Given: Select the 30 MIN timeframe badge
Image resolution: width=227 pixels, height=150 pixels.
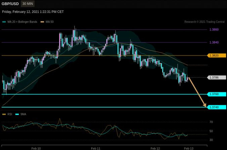Looking at the screenshot, I should [28, 4].
